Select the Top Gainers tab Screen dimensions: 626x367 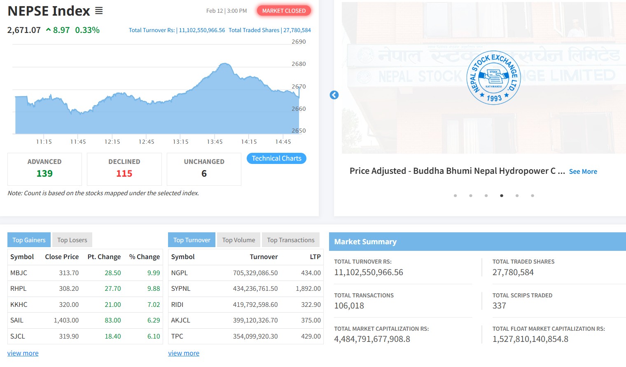(29, 240)
